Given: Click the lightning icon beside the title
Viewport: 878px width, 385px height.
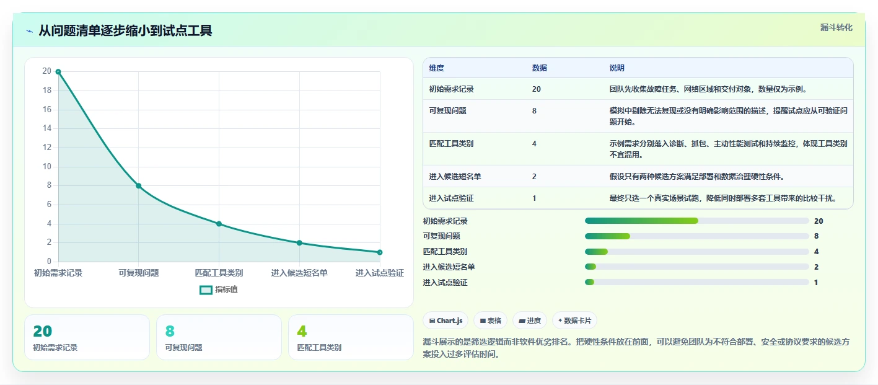Looking at the screenshot, I should point(30,31).
